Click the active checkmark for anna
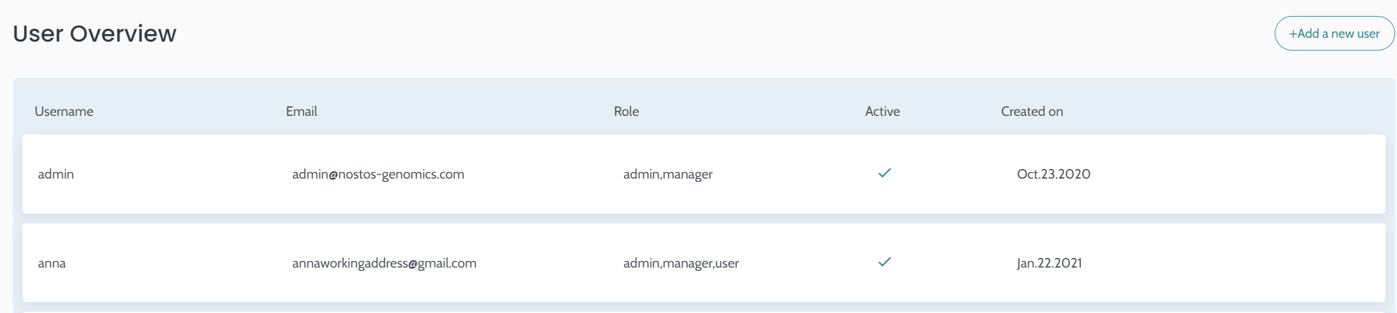Screen dimensions: 1397x313 click(x=884, y=262)
